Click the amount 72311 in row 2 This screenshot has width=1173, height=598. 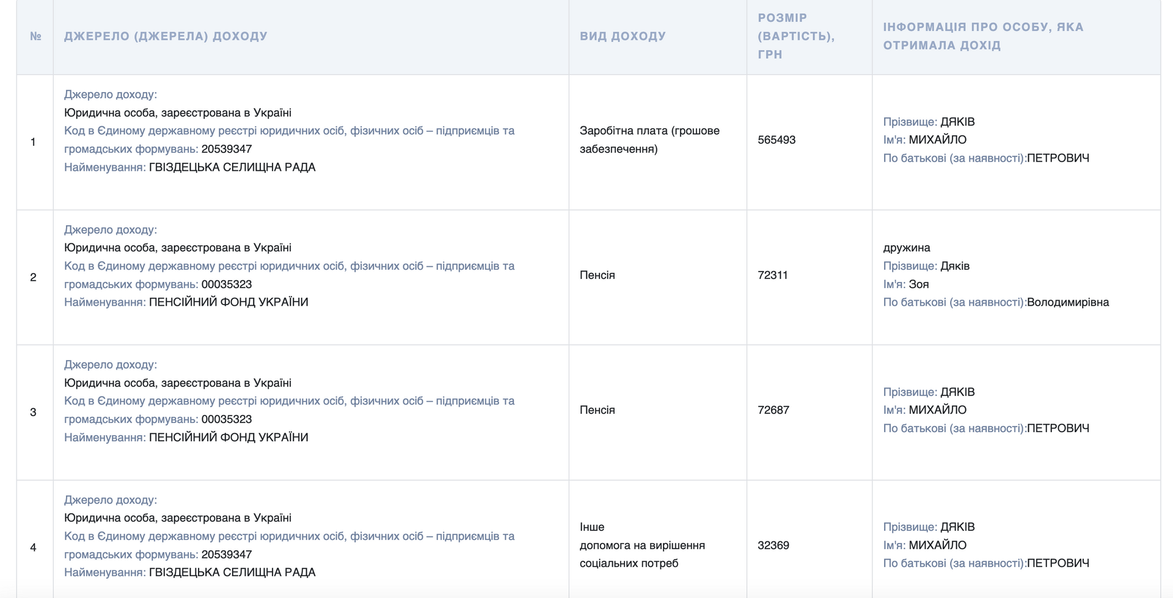coord(773,275)
